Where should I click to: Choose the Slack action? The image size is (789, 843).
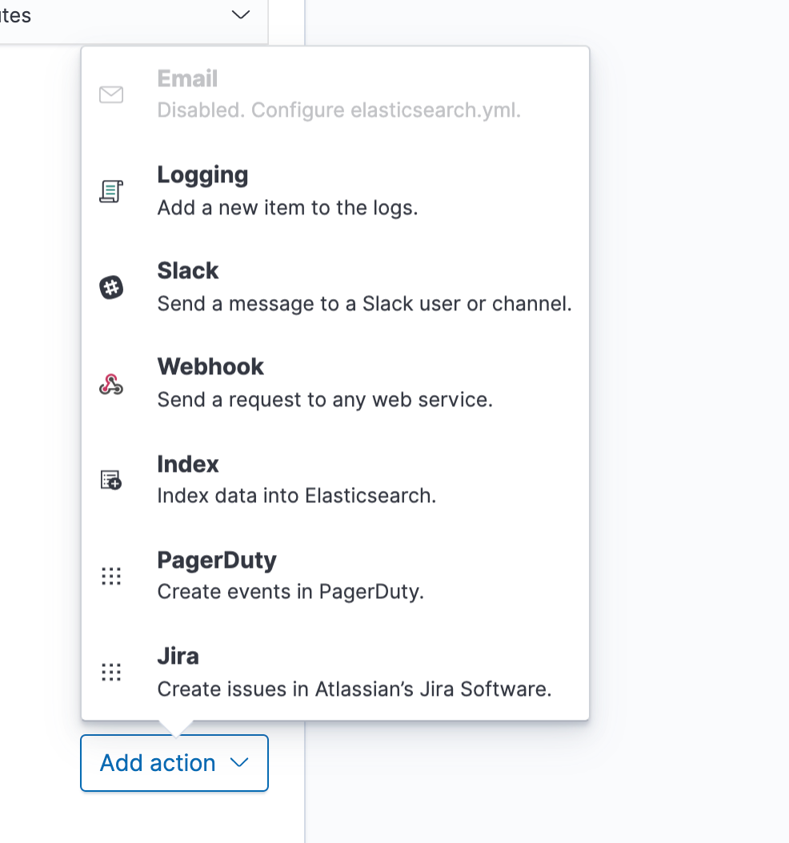pos(335,288)
